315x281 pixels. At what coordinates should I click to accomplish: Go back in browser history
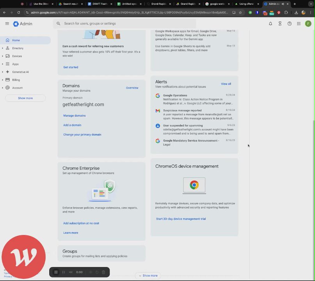pos(4,12)
